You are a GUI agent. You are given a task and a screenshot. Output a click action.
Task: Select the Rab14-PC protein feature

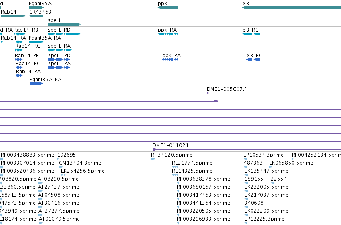(19, 68)
